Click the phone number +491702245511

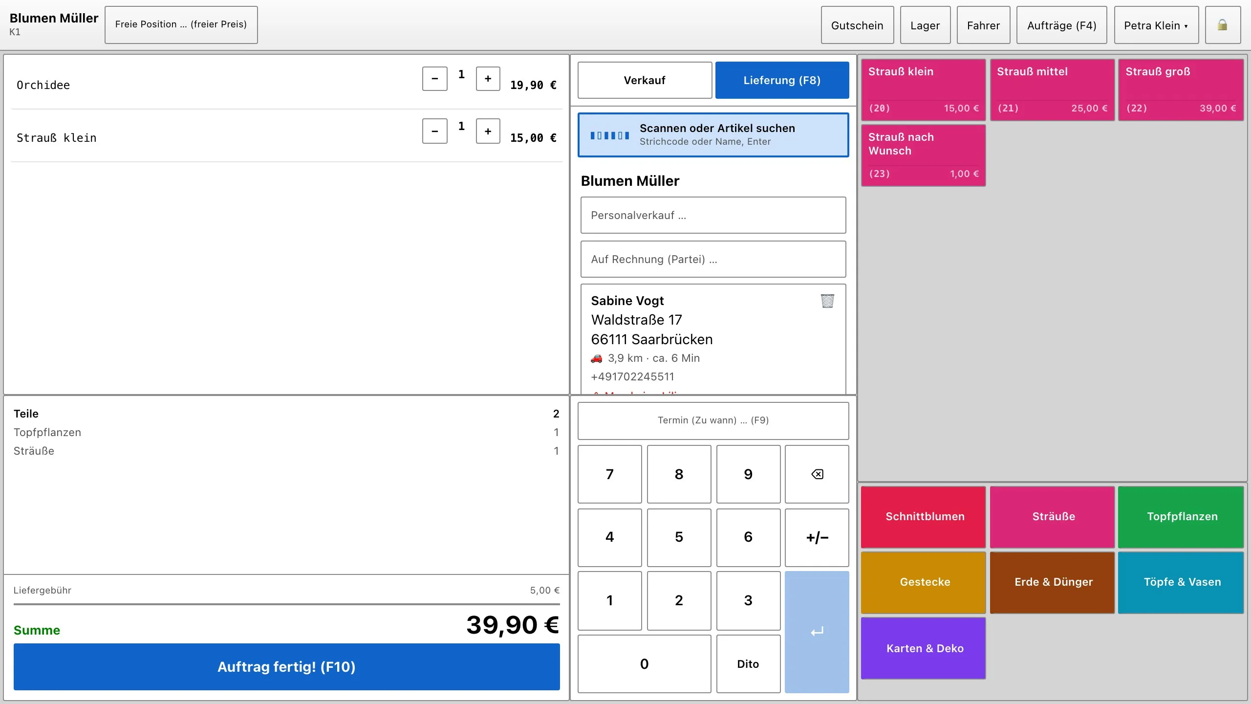click(632, 376)
